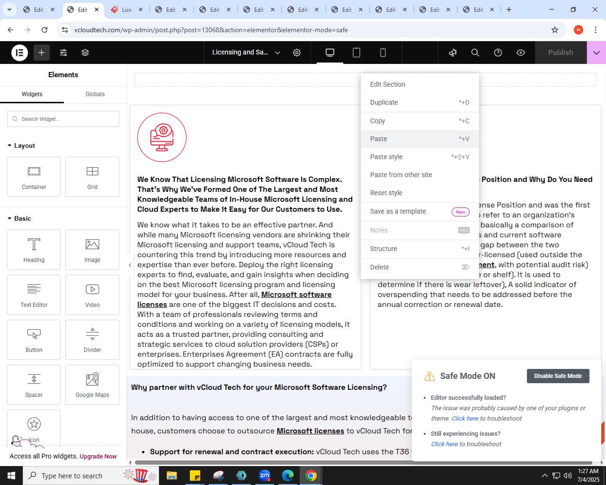
Task: Select the Spacer widget
Action: [x=34, y=385]
